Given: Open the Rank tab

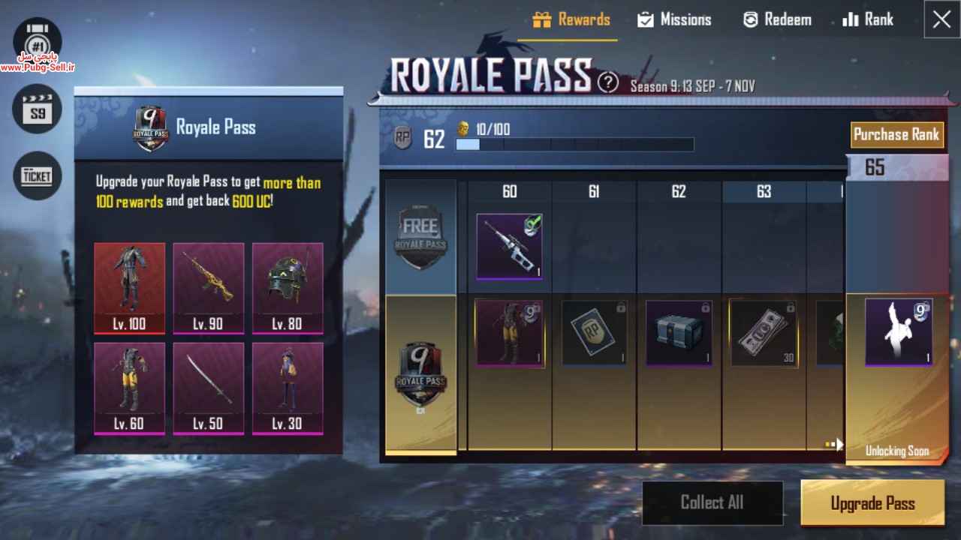Looking at the screenshot, I should (868, 20).
